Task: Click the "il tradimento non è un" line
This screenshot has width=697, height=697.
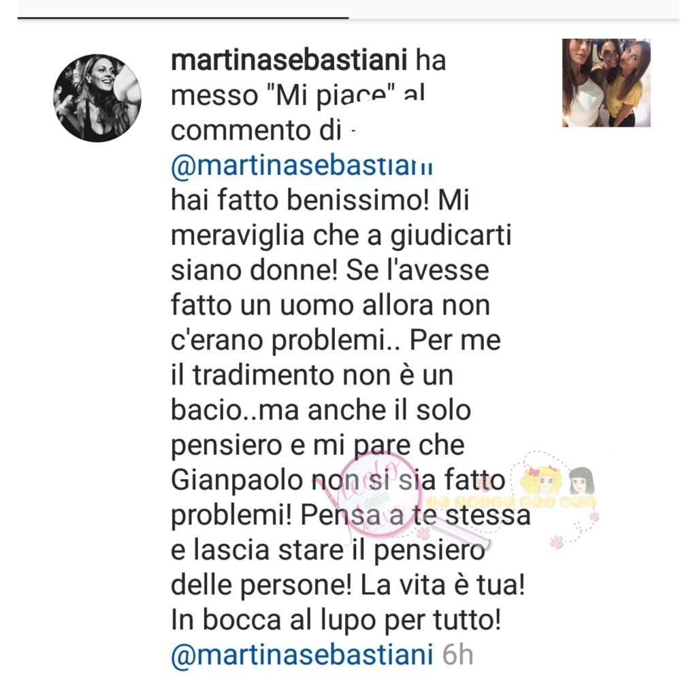Action: (x=312, y=375)
